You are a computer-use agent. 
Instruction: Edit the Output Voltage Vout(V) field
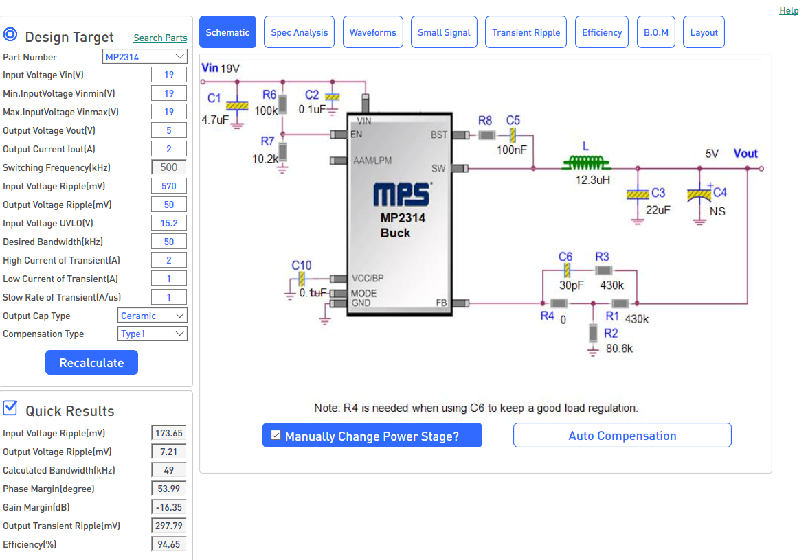[x=169, y=130]
